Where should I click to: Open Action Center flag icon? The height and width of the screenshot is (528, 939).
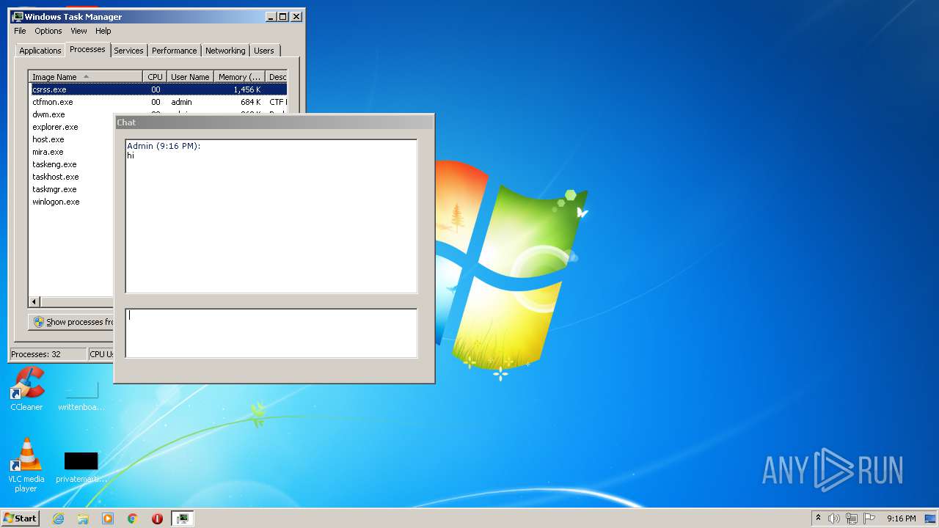coord(869,518)
